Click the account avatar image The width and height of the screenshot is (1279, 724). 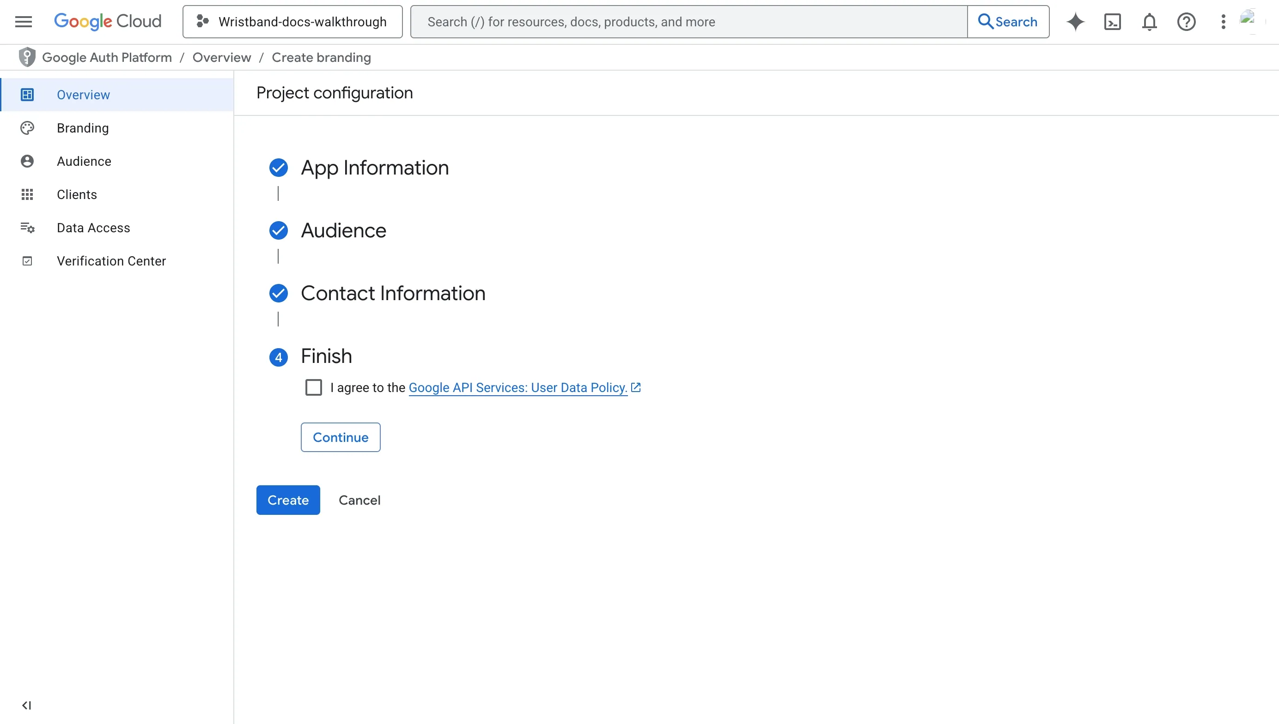click(x=1252, y=21)
